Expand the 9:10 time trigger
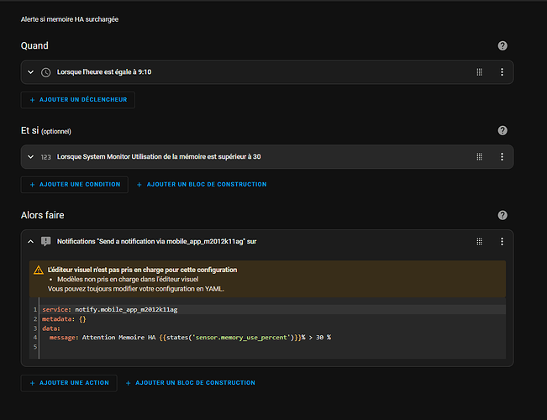Screen dimensions: 547x420 (x=31, y=72)
